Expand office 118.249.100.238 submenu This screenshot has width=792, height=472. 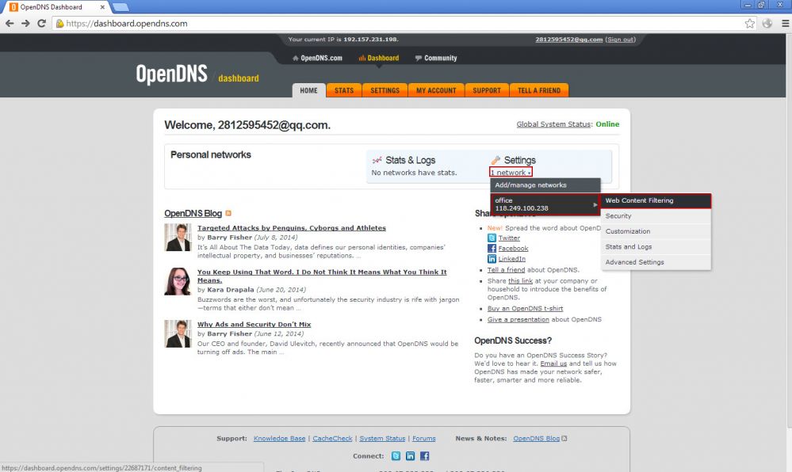(545, 204)
